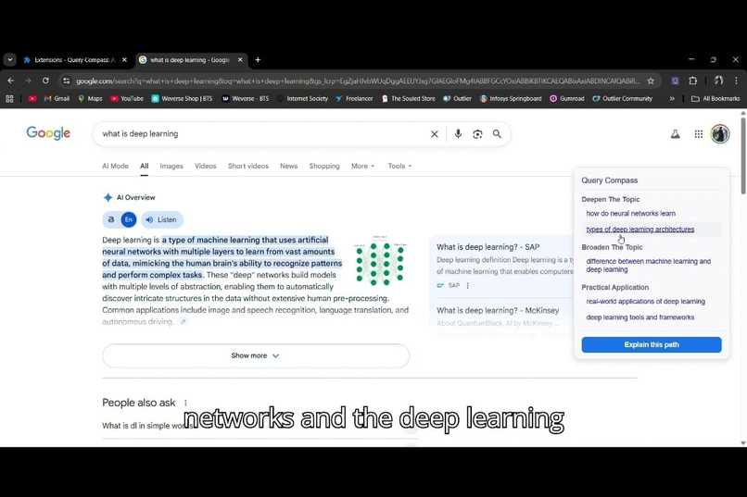Click in the Google search input field
Screen dimensions: 747x497
pyautogui.click(x=262, y=134)
